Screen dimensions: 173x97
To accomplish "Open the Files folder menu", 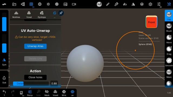I will [x=14, y=4].
